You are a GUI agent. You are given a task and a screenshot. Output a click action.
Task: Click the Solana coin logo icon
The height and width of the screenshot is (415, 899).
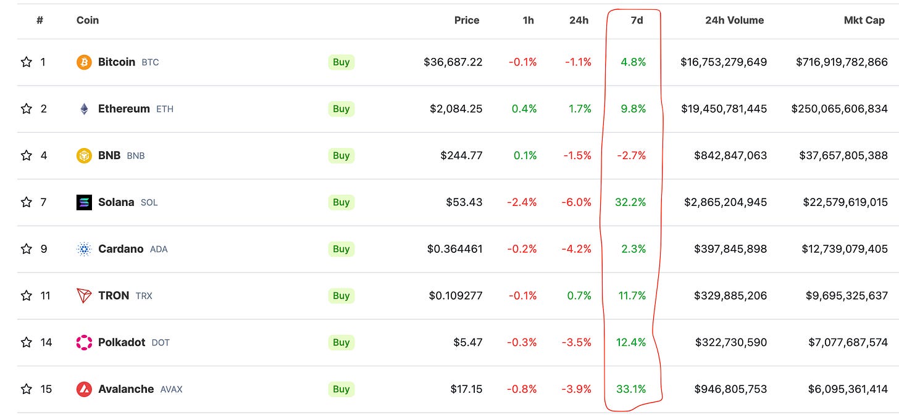[84, 202]
